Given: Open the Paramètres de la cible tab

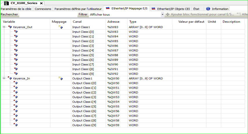Looking at the screenshot, I should (17, 9).
